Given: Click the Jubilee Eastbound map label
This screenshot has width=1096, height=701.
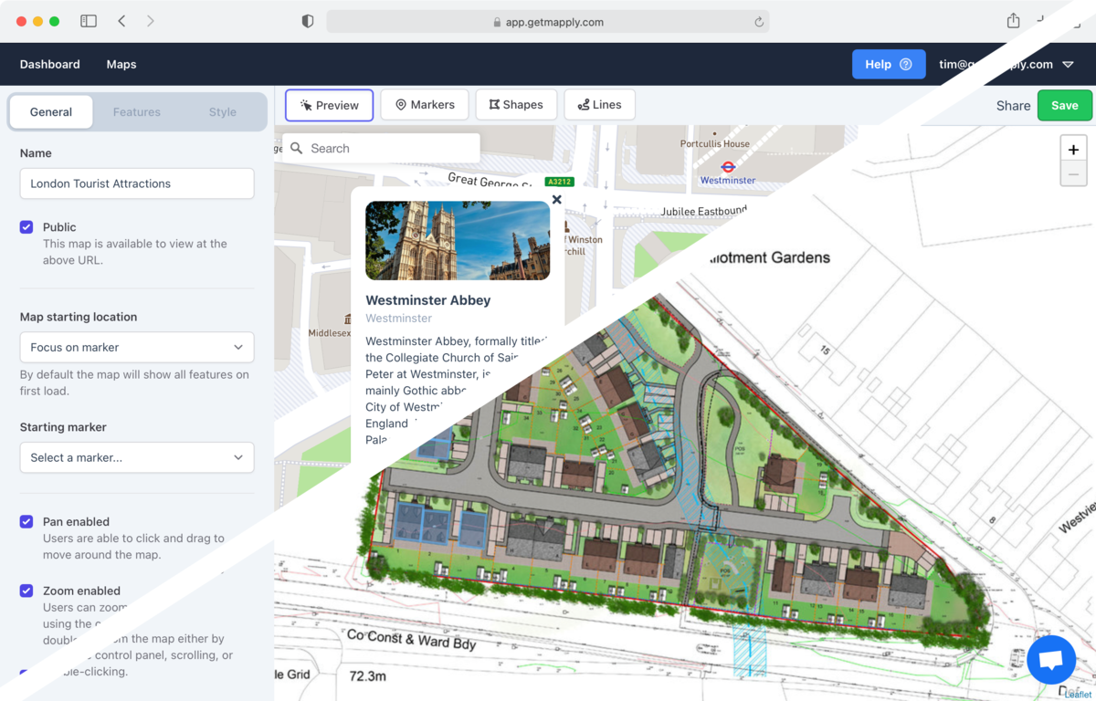Looking at the screenshot, I should pyautogui.click(x=703, y=211).
